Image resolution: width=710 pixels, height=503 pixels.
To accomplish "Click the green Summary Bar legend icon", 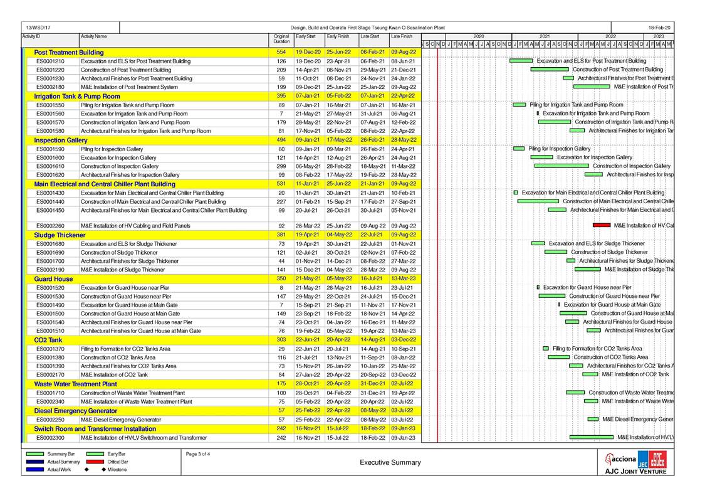I will 35,453.
